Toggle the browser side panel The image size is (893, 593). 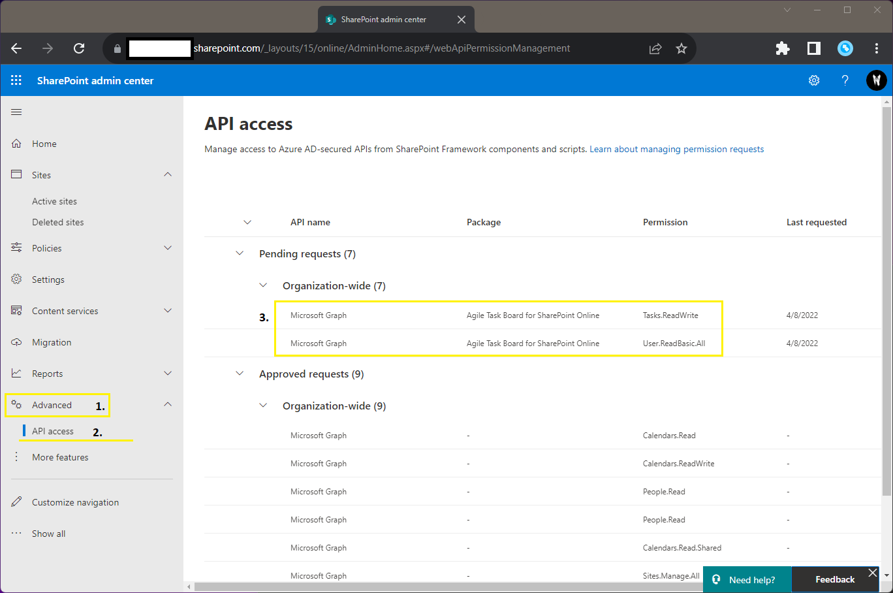pos(814,48)
